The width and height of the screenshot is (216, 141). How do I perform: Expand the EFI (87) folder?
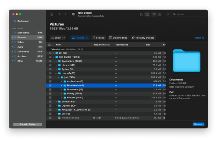tap(53, 53)
